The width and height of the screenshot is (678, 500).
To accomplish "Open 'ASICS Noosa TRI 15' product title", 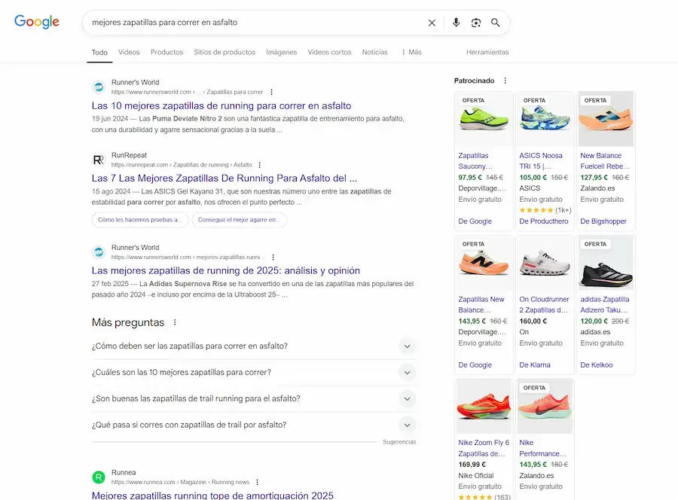I will click(541, 161).
